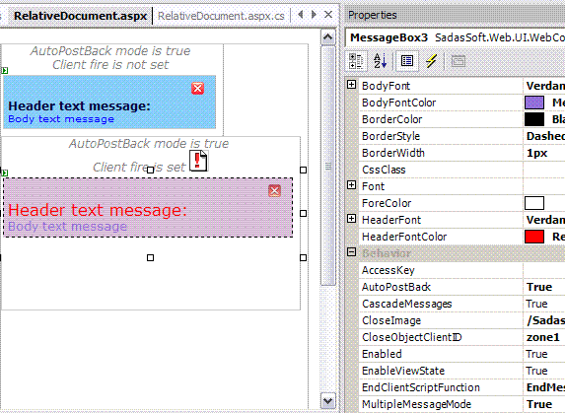Click the exclamation document icon
Viewport: 565px width, 413px height.
(x=198, y=161)
